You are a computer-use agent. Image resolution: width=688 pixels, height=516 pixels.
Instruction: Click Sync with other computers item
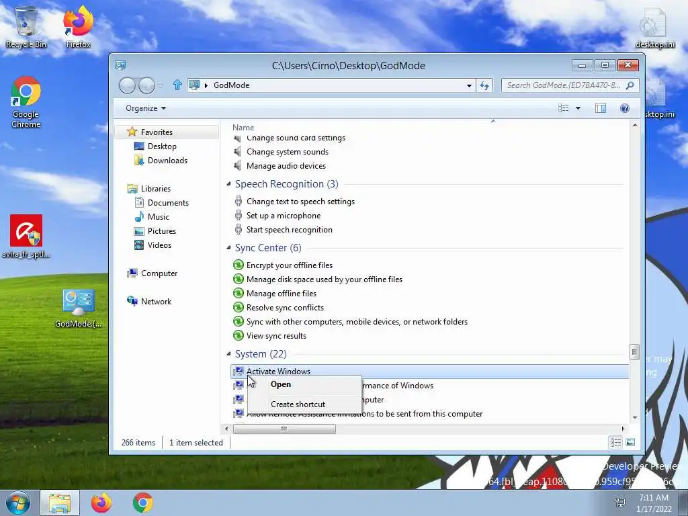[357, 322]
